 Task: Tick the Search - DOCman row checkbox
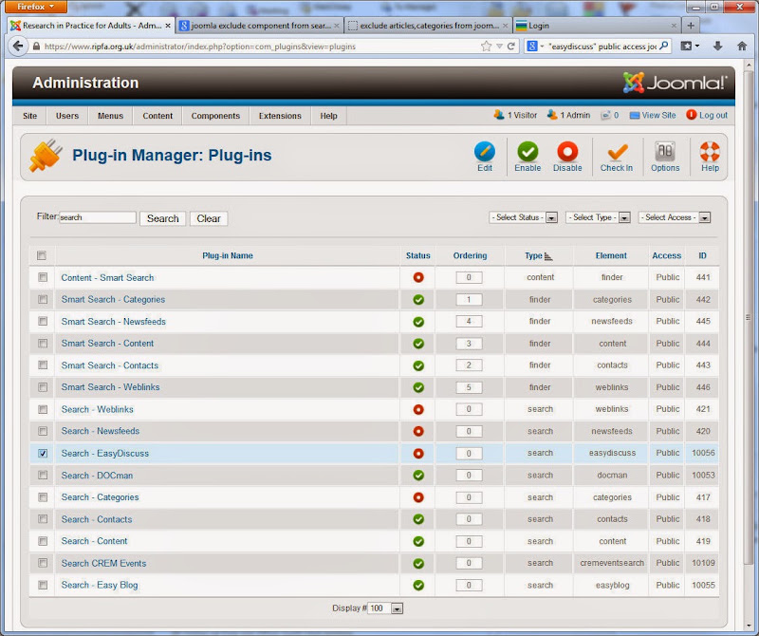tap(43, 476)
